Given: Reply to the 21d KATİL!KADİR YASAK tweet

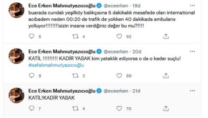Looking at the screenshot, I should click(x=32, y=108).
